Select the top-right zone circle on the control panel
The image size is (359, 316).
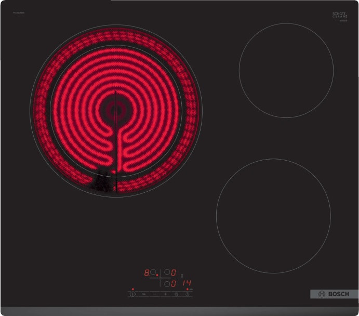(x=167, y=272)
